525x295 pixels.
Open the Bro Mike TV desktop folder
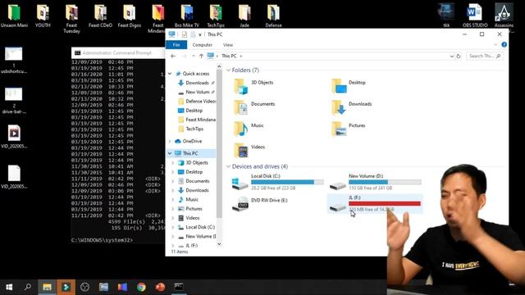click(x=187, y=16)
